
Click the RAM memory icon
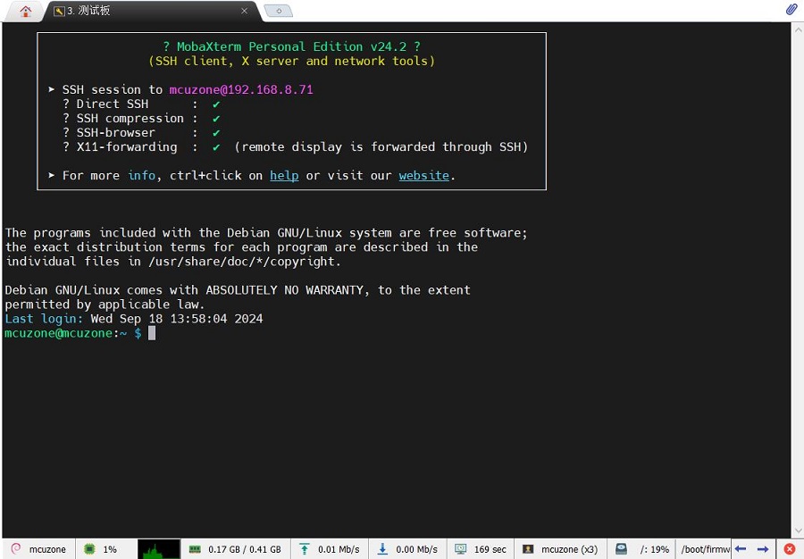click(195, 549)
